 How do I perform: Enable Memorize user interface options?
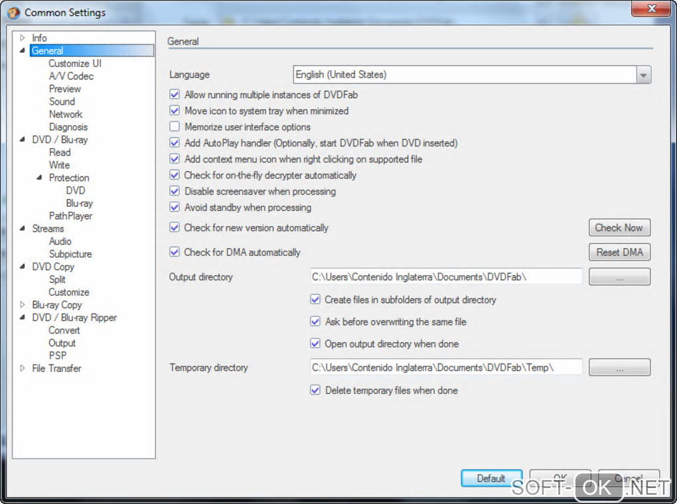pos(175,127)
